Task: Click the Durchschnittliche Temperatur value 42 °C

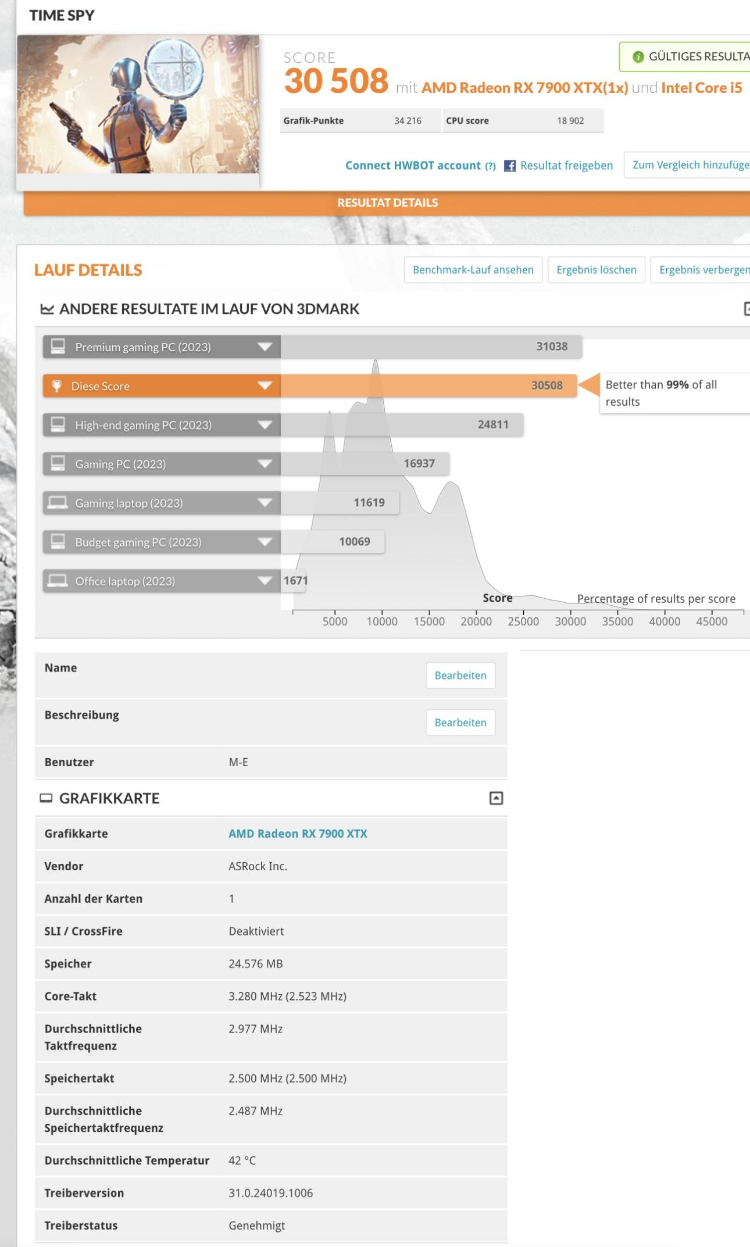Action: pyautogui.click(x=242, y=1160)
